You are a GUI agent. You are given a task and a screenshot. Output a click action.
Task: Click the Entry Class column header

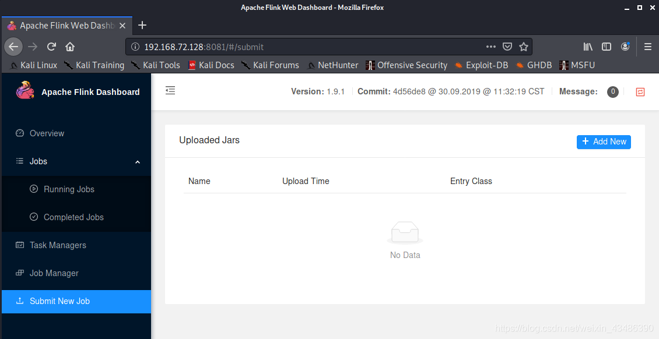tap(471, 181)
